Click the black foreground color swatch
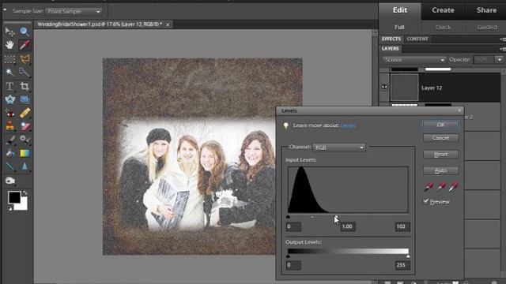 14,197
